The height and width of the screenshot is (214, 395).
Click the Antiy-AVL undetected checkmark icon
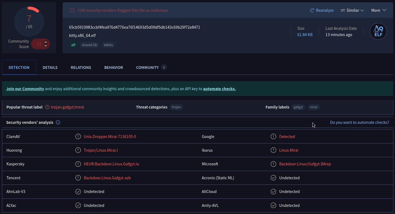tap(273, 205)
